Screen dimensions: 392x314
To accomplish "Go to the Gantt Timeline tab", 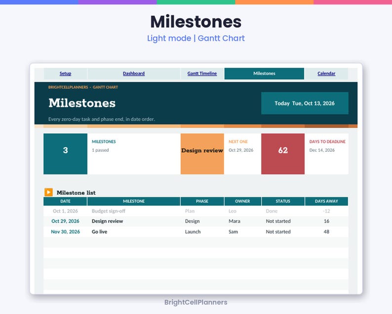I will click(x=202, y=73).
